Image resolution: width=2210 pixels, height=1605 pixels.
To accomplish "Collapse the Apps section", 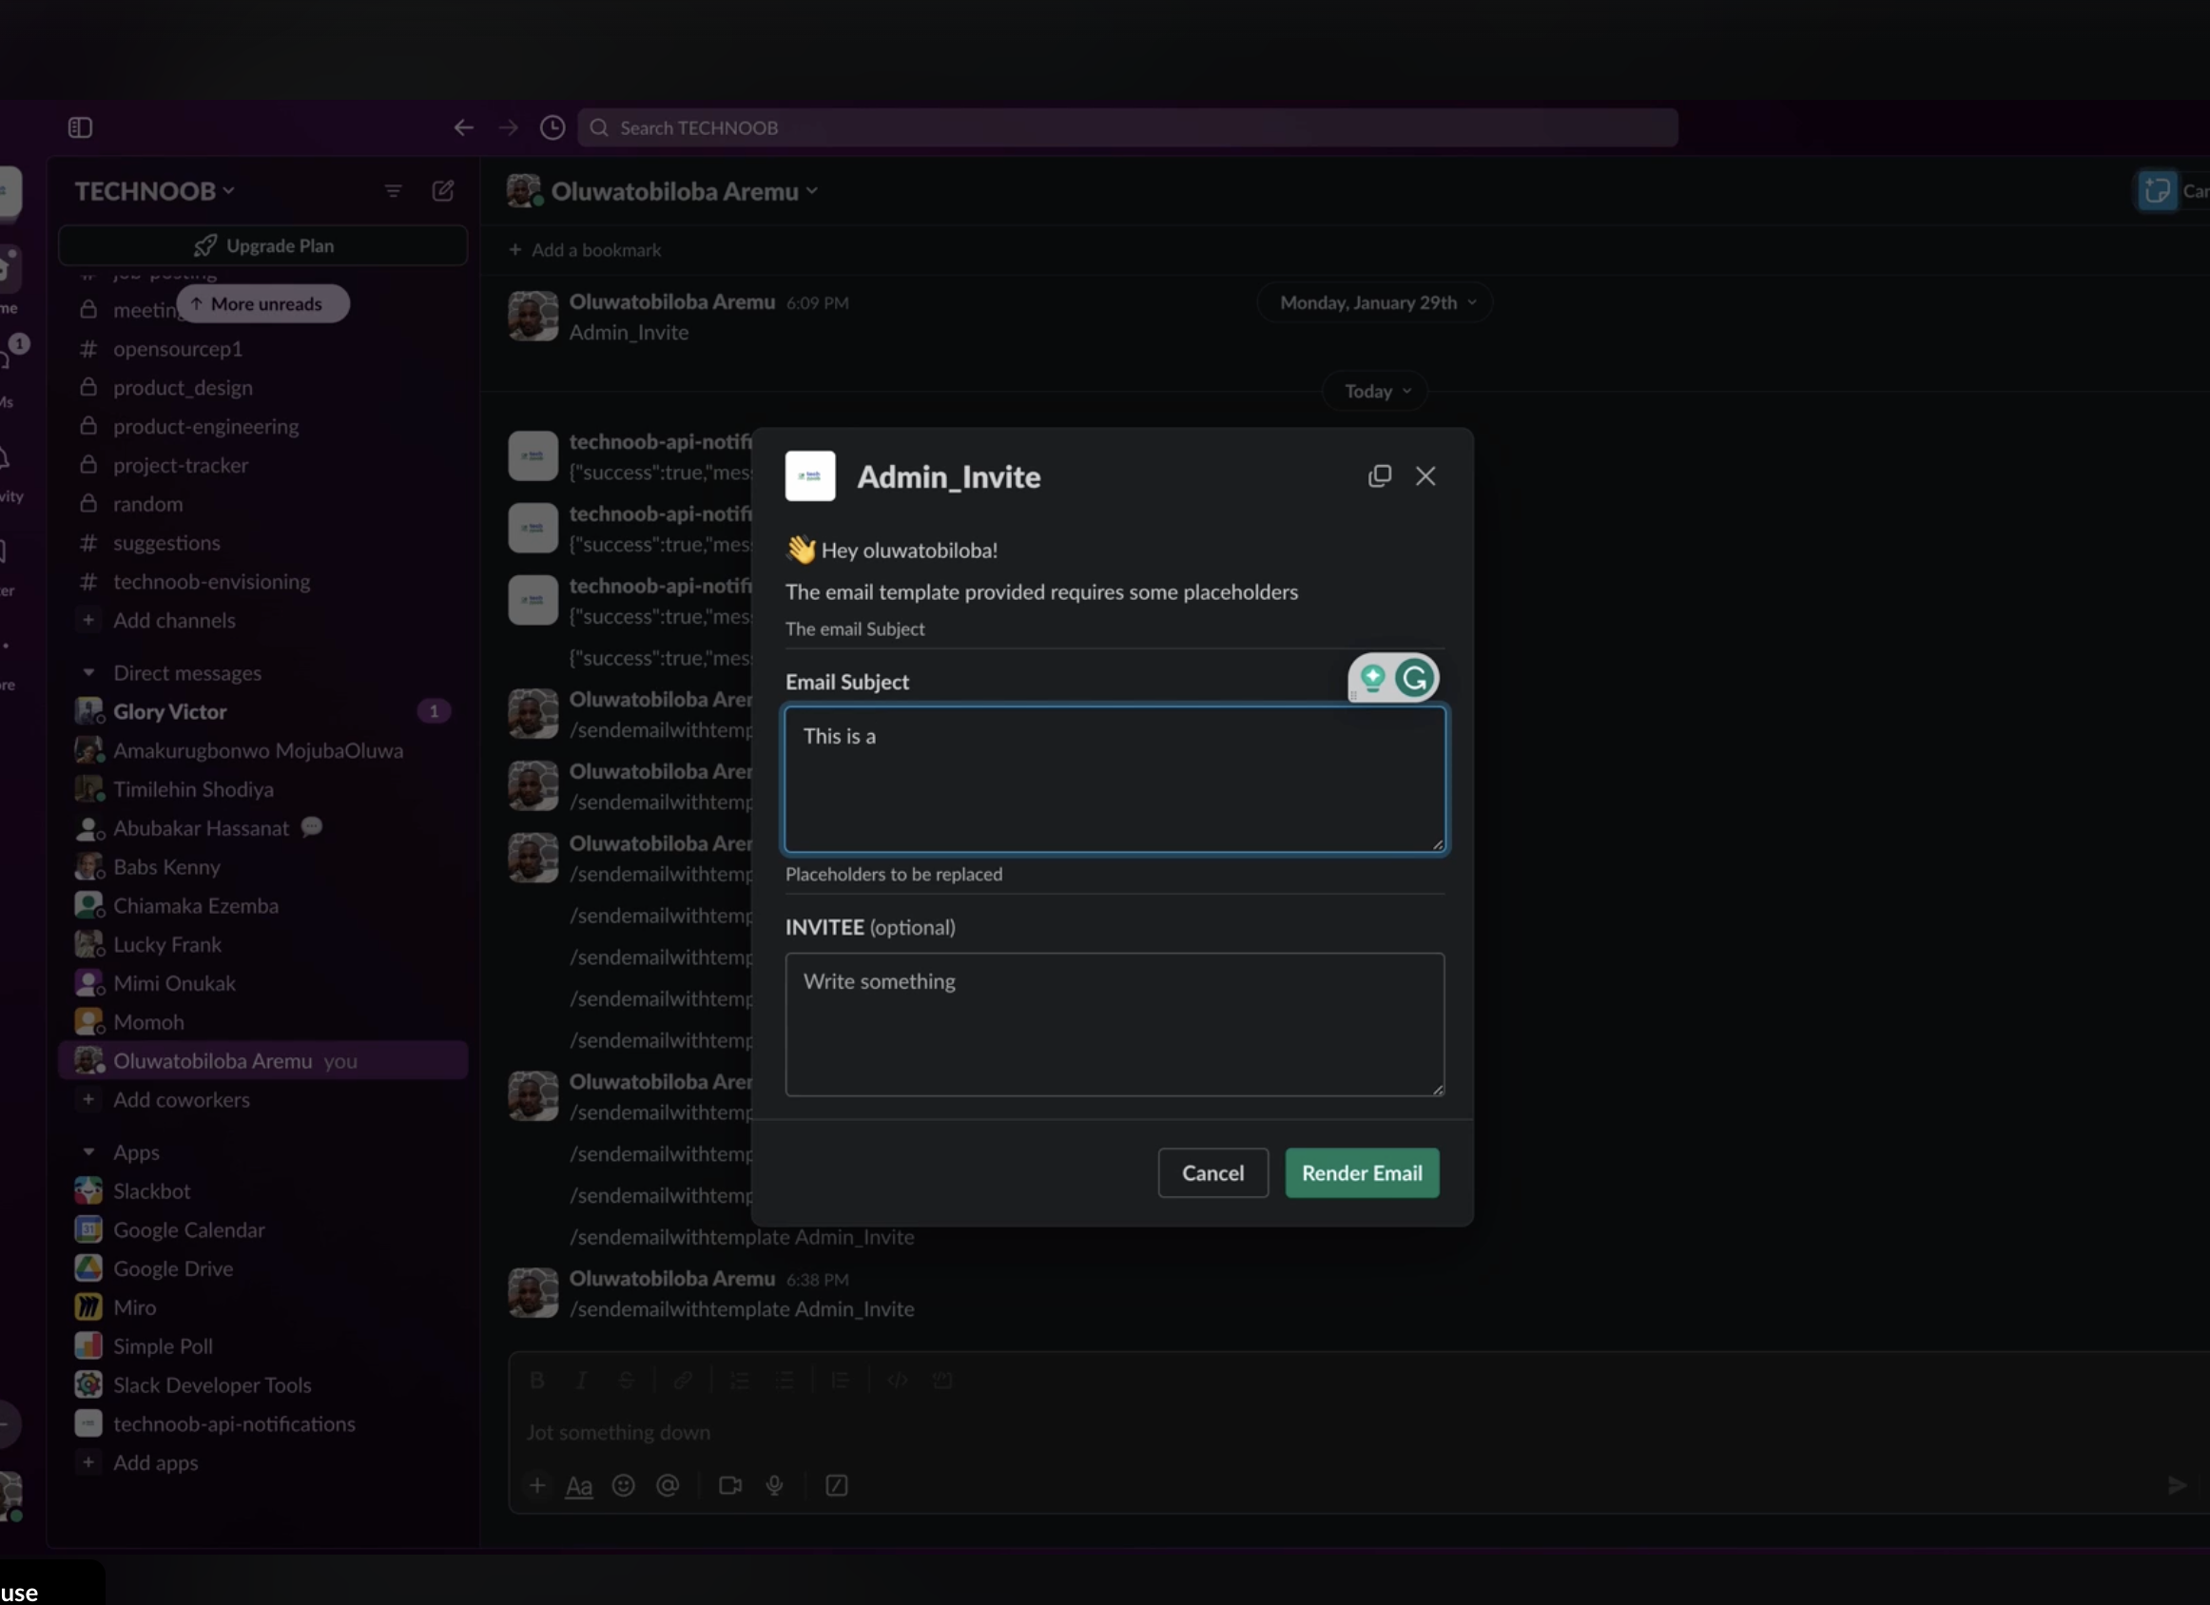I will pos(88,1151).
